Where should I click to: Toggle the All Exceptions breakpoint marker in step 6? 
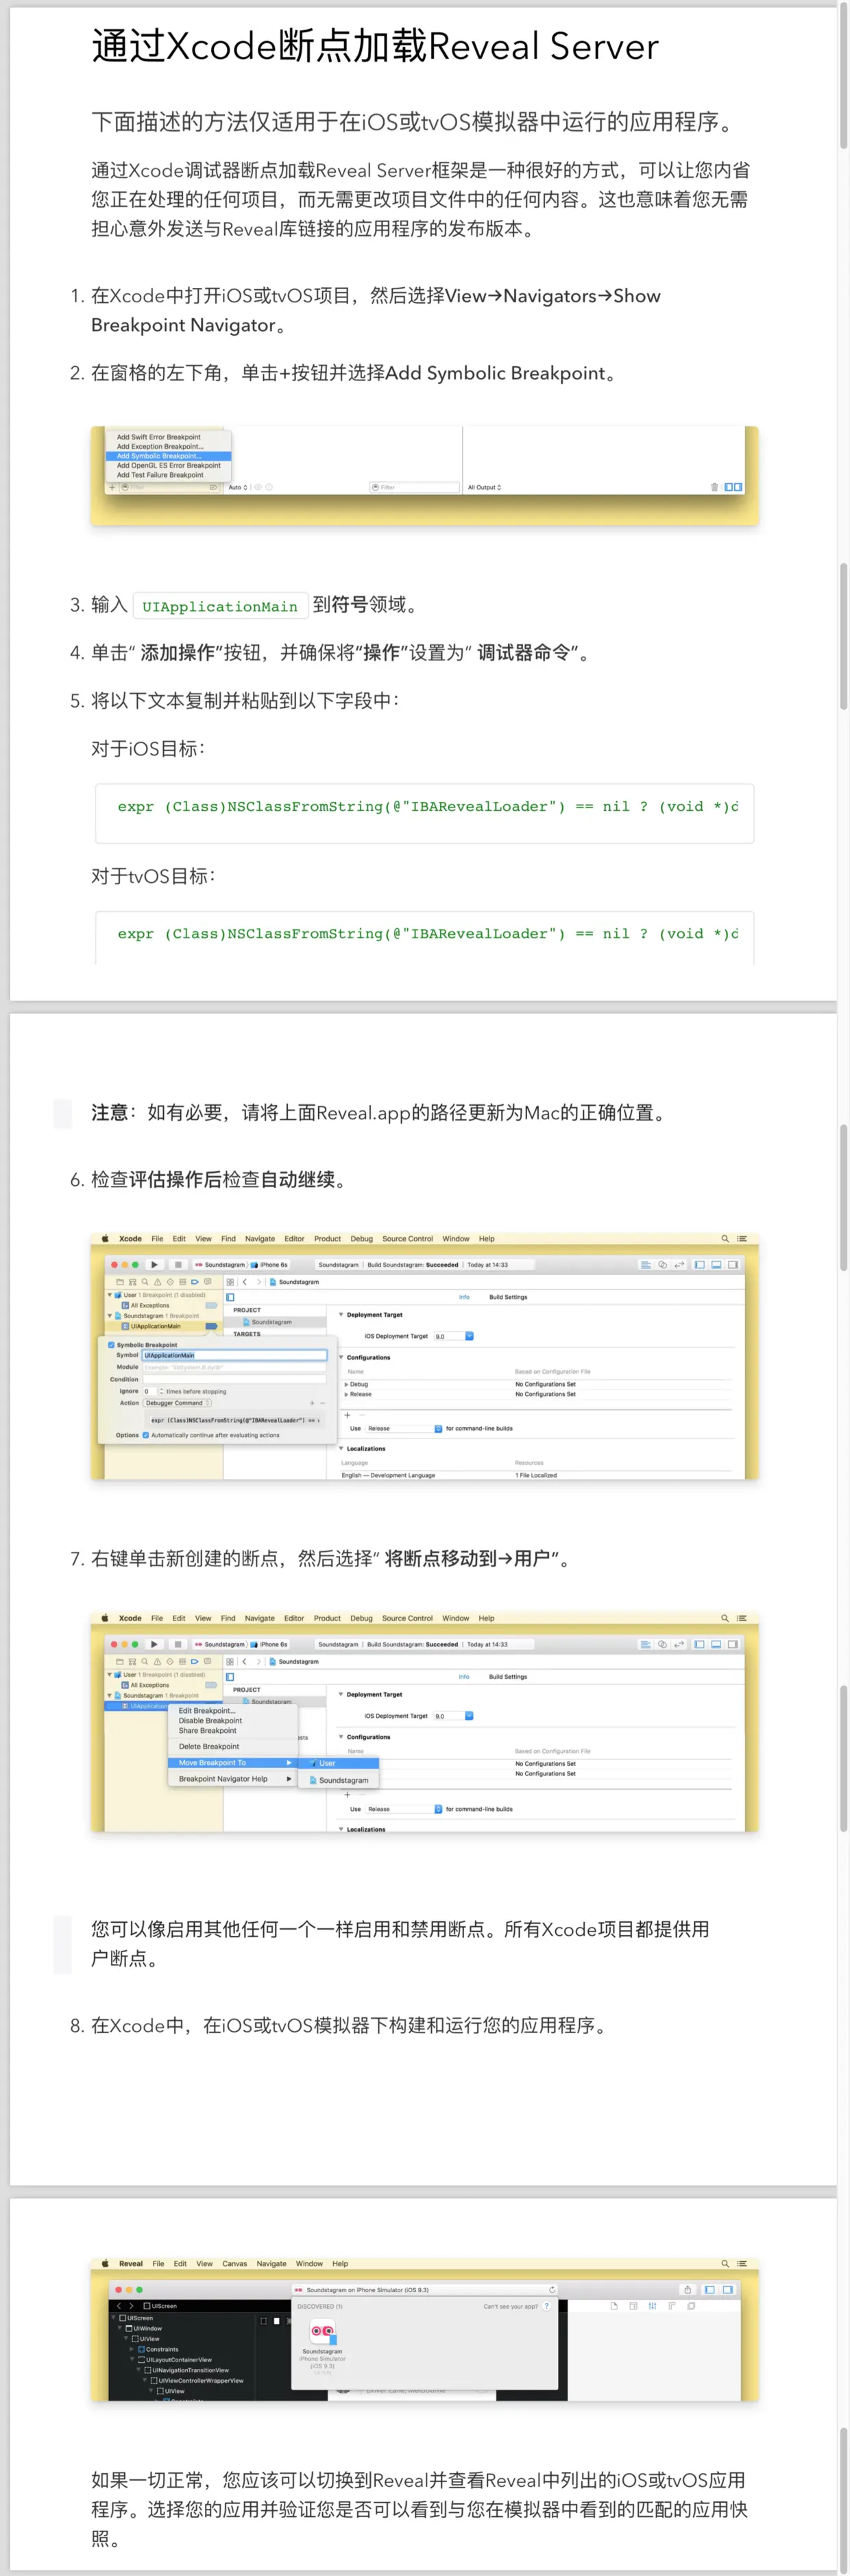pyautogui.click(x=211, y=1305)
